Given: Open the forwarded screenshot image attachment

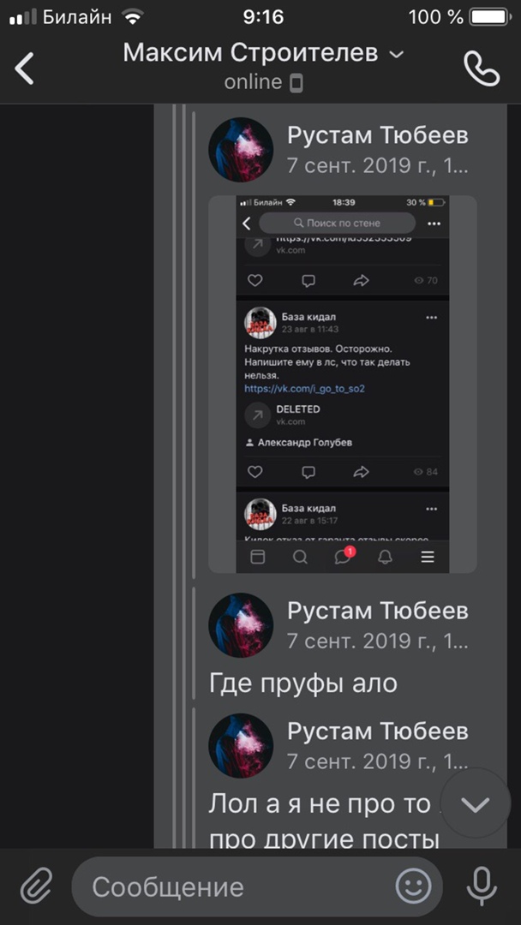Looking at the screenshot, I should click(x=342, y=384).
